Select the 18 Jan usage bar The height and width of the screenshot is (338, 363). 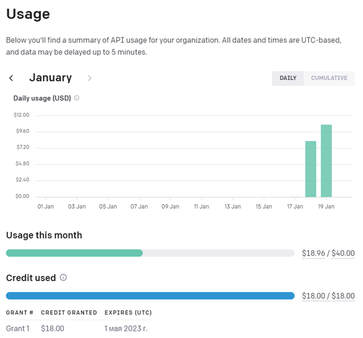pyautogui.click(x=311, y=169)
